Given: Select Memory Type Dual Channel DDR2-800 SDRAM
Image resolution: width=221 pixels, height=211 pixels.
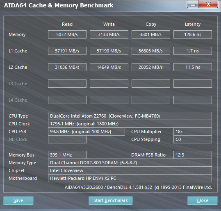Looking at the screenshot, I should [130, 163].
